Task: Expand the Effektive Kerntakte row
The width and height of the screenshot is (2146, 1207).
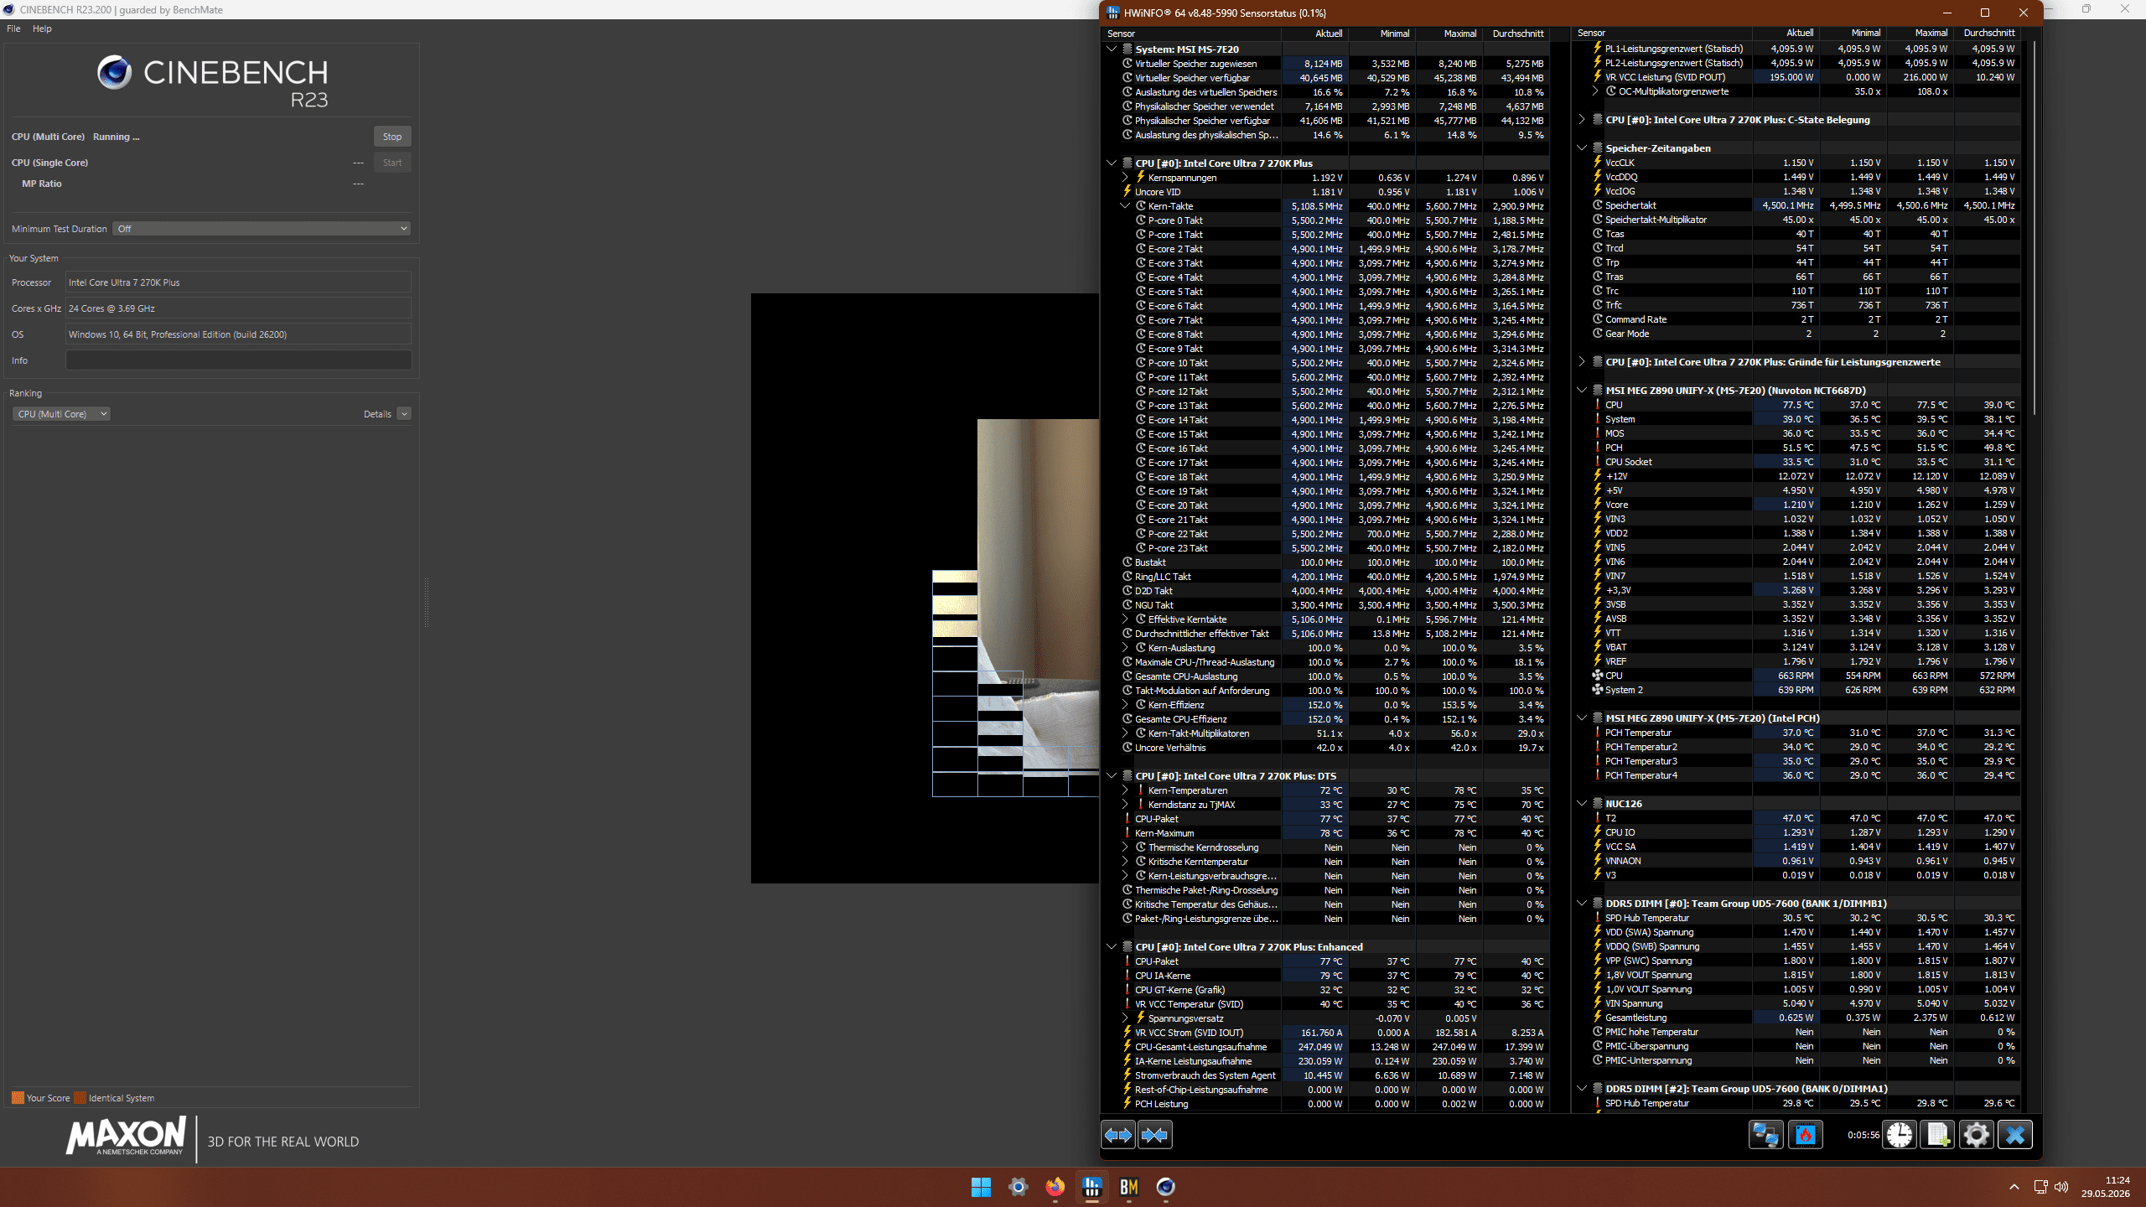Action: [x=1125, y=619]
